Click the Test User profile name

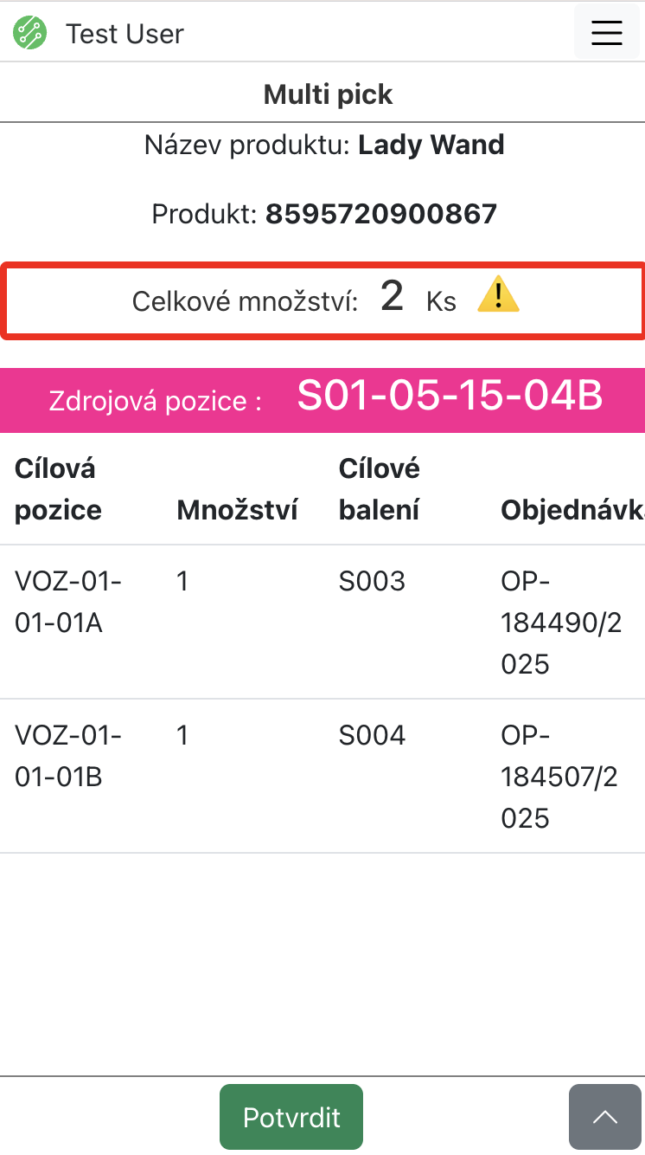(x=125, y=35)
